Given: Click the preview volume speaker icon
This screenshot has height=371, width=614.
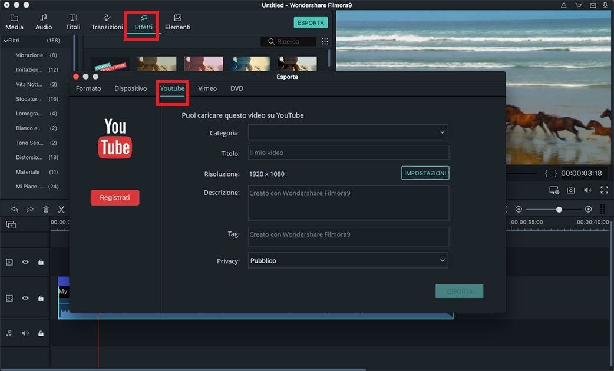Looking at the screenshot, I should click(587, 190).
